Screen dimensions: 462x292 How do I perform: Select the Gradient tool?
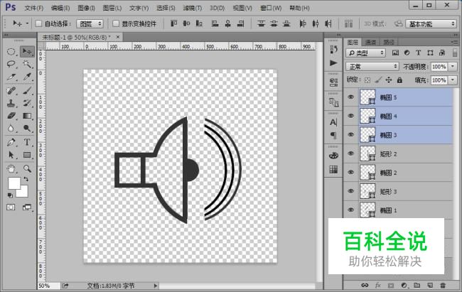point(27,116)
